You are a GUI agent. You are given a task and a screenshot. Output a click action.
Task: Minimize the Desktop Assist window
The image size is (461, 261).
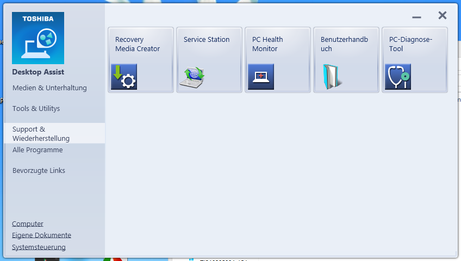[416, 17]
